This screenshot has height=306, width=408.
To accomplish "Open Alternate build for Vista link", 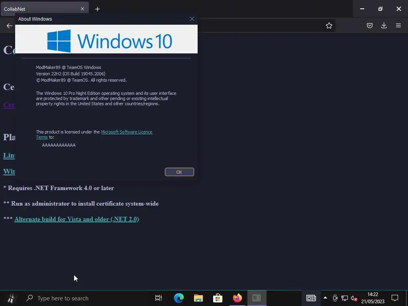I will click(x=76, y=219).
